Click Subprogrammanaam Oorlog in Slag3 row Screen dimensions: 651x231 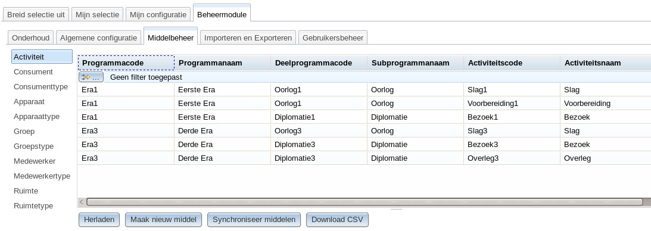click(x=416, y=130)
